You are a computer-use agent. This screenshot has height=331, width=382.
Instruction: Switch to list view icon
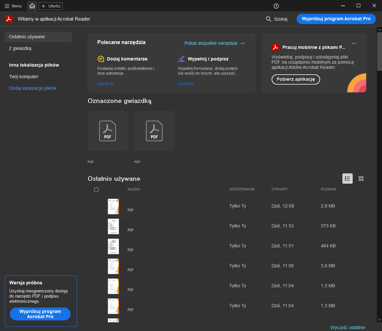(348, 179)
